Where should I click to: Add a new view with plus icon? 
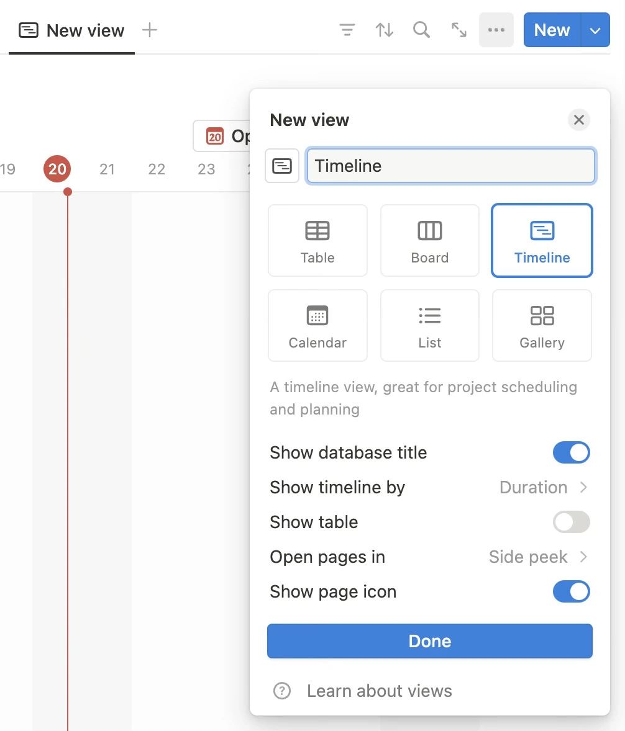149,30
